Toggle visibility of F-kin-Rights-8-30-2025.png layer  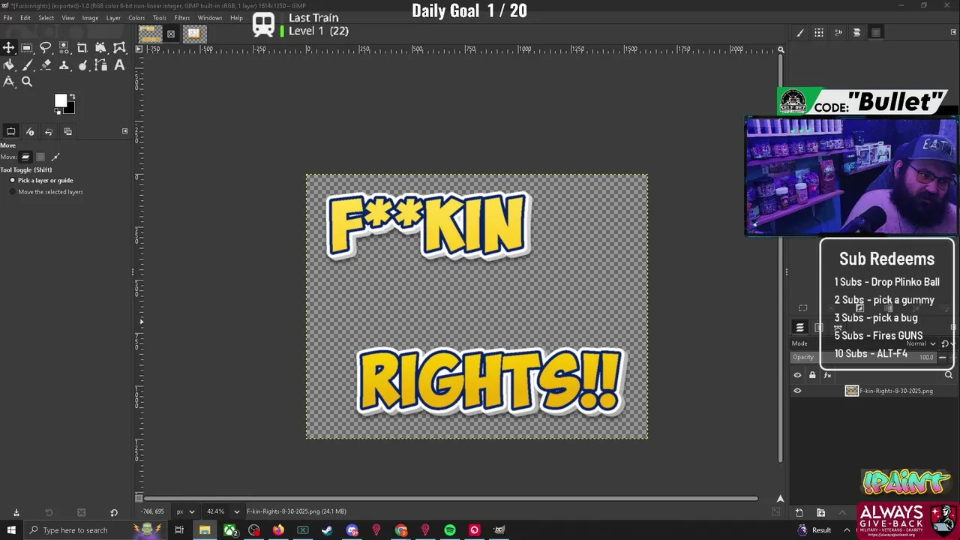click(797, 391)
